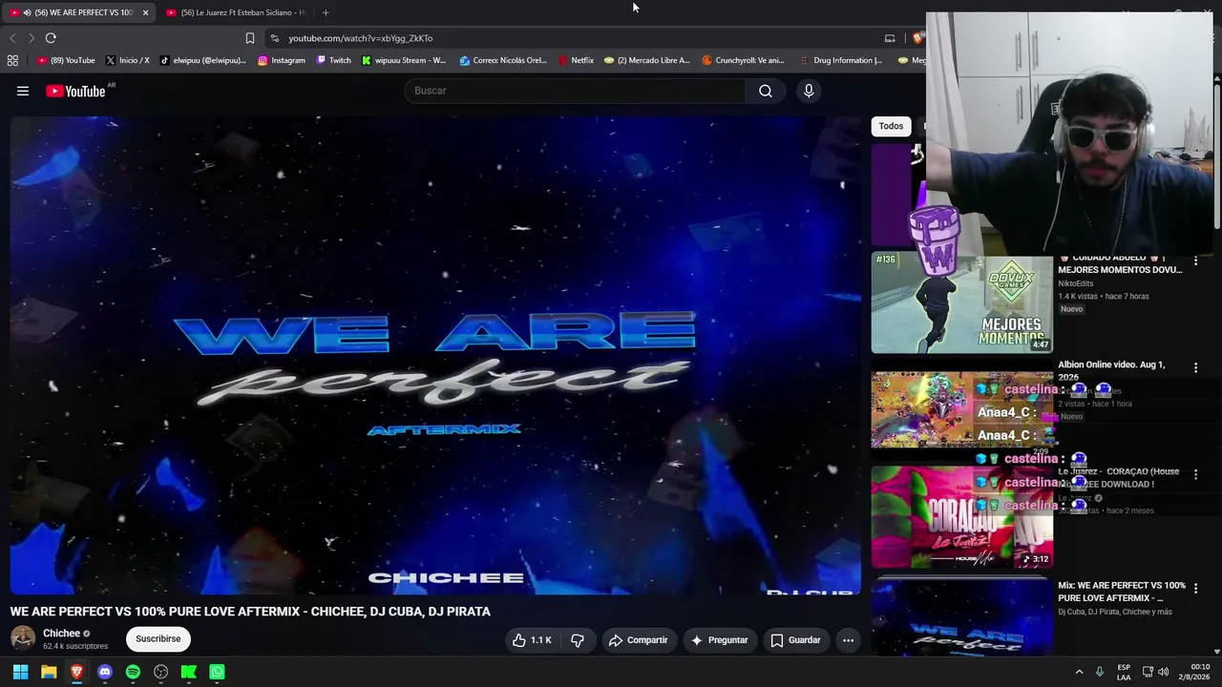Dislike the video with thumbs down
Image resolution: width=1222 pixels, height=687 pixels.
coord(577,640)
